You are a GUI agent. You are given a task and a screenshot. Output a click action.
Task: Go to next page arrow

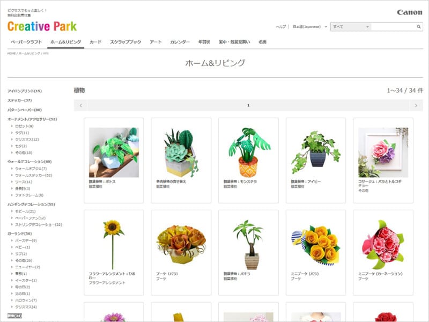pyautogui.click(x=416, y=105)
